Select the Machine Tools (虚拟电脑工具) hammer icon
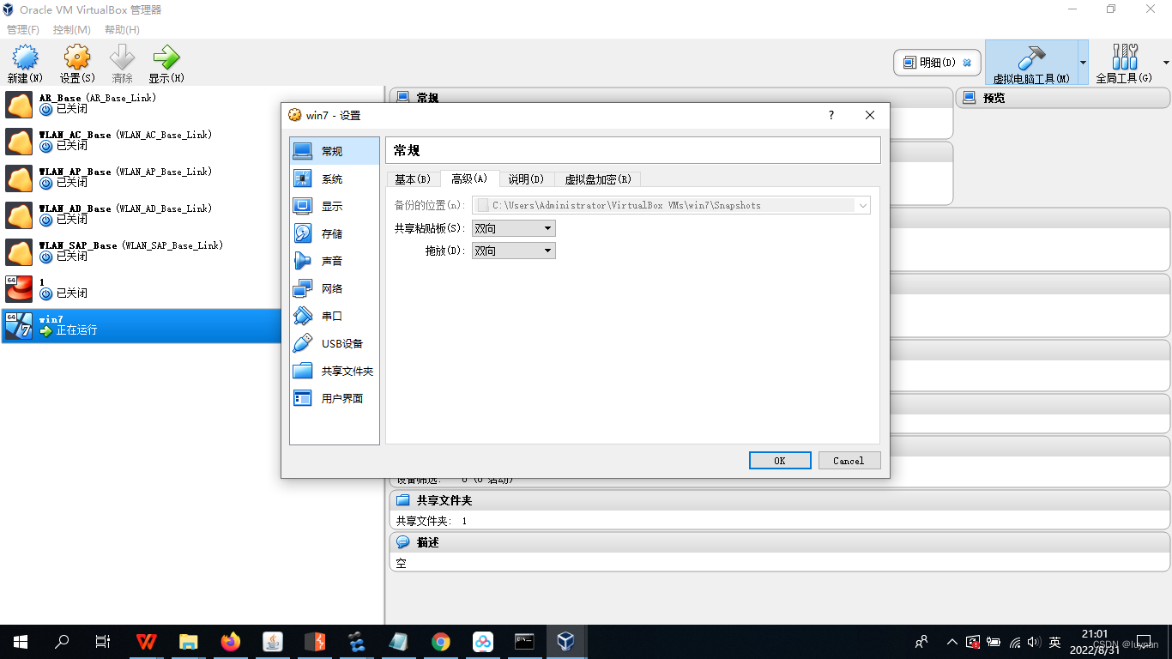This screenshot has height=659, width=1172. pyautogui.click(x=1031, y=63)
